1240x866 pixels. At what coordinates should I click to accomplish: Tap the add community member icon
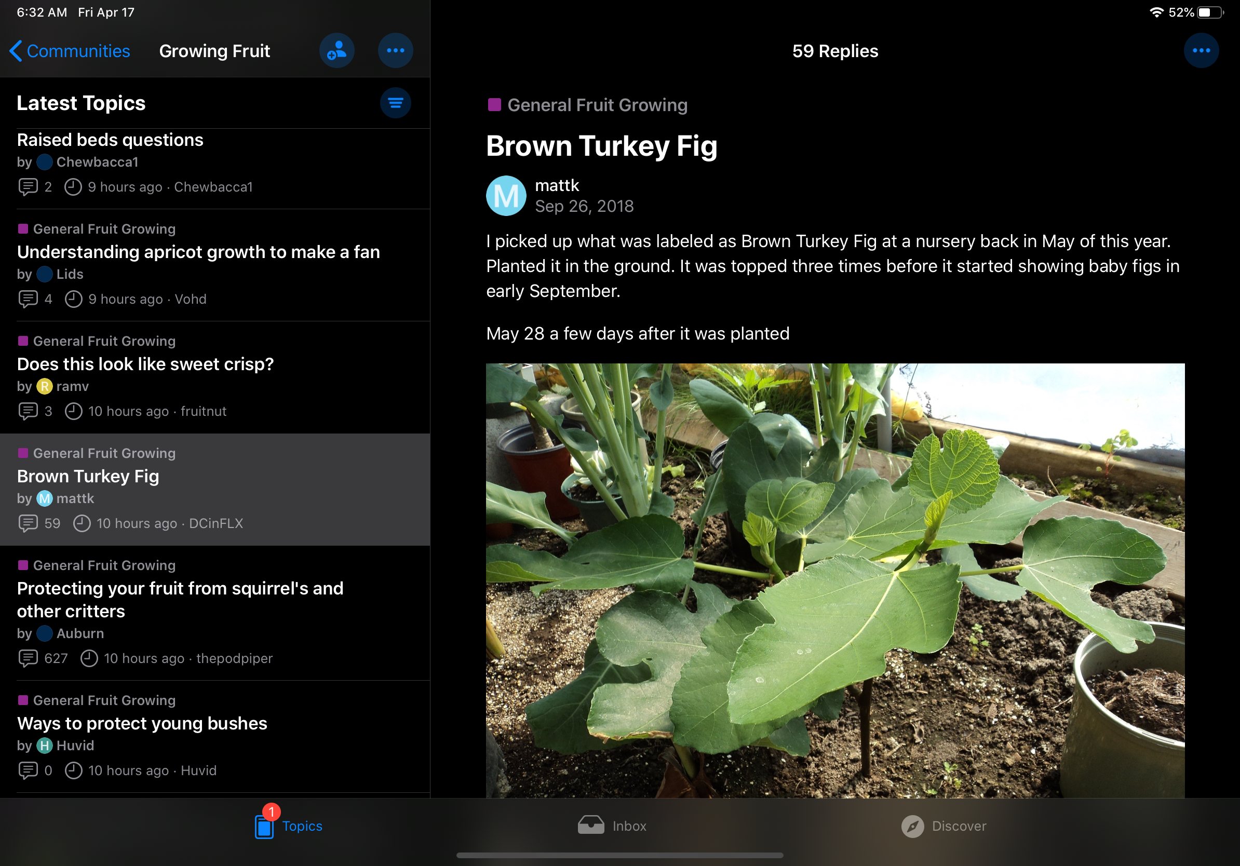point(336,51)
